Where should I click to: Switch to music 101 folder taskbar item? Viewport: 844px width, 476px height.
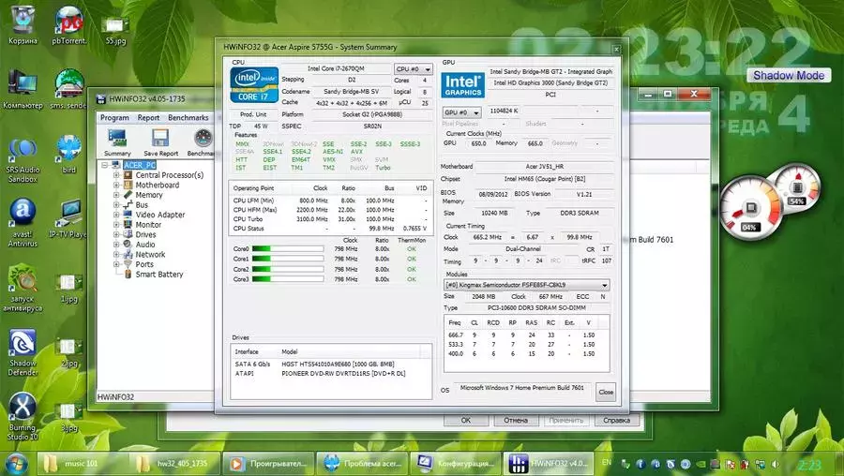coord(82,464)
